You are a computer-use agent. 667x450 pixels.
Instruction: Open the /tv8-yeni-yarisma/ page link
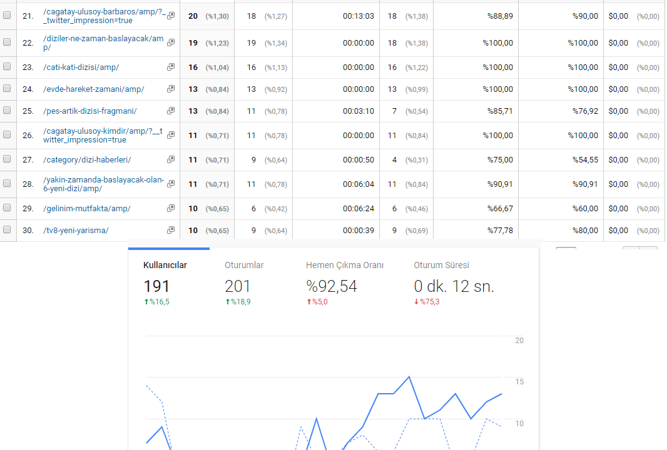(76, 230)
